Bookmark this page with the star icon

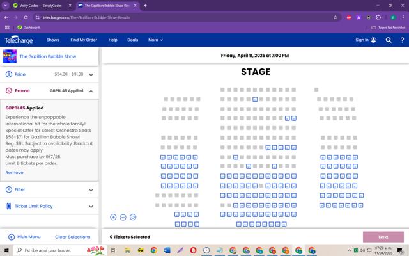335,17
